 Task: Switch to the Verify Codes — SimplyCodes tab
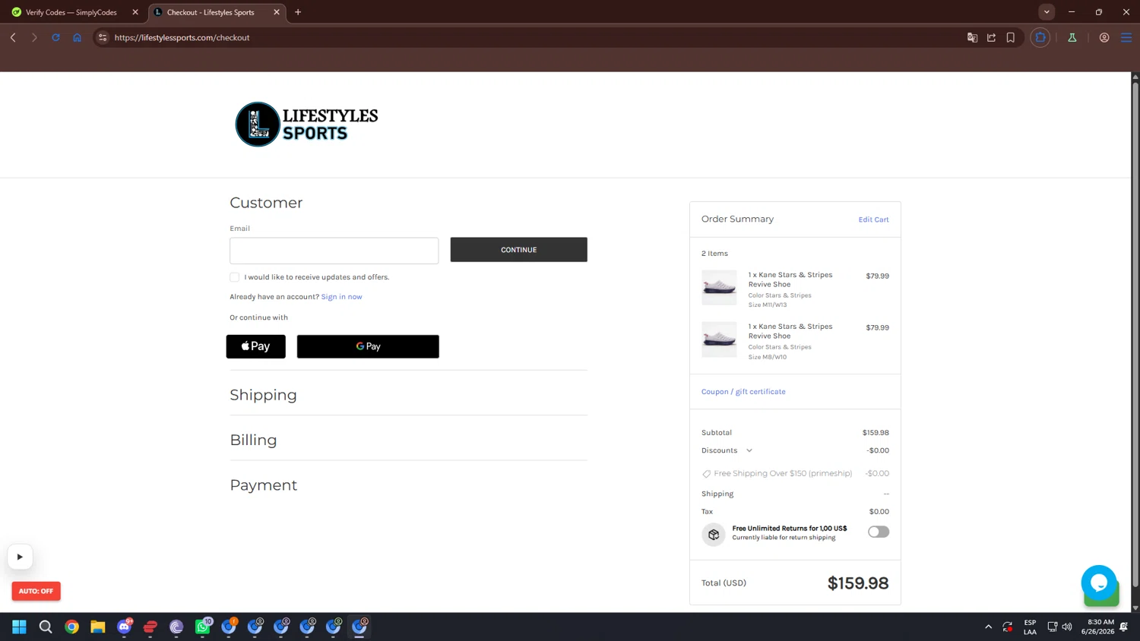[x=71, y=12]
